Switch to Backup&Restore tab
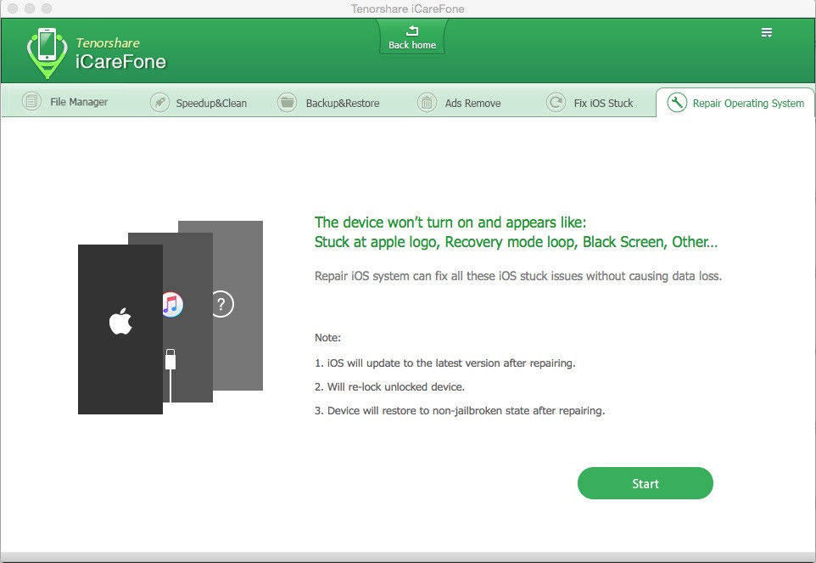The image size is (816, 563). pyautogui.click(x=328, y=103)
